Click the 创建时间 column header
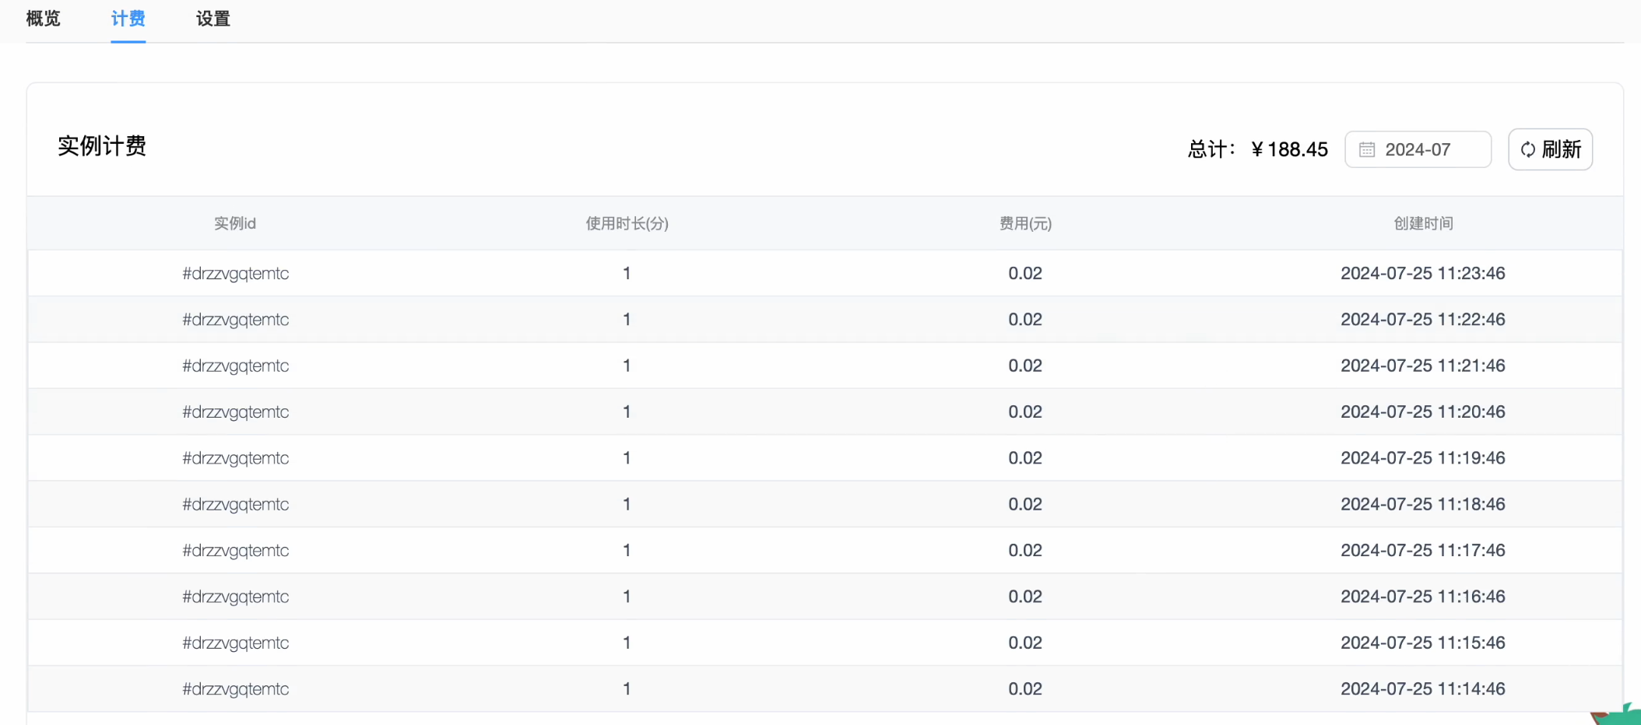Screen dimensions: 1641x725 tap(1423, 224)
